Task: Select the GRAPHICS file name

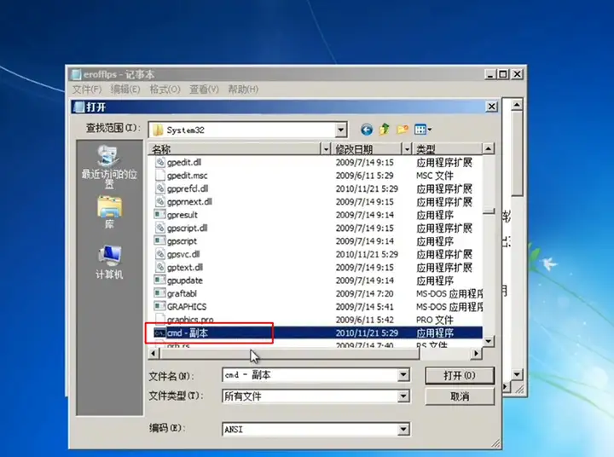Action: [187, 307]
